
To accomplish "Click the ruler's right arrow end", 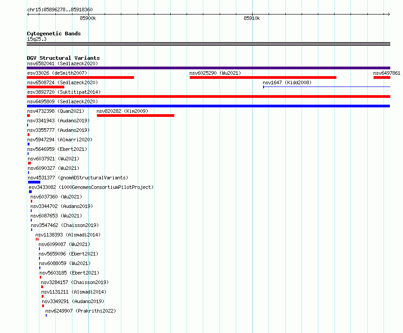I will point(389,14).
